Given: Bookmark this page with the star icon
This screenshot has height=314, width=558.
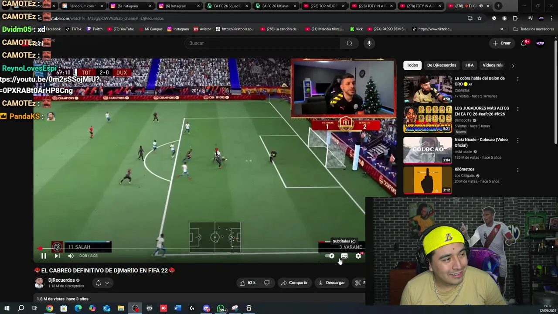Looking at the screenshot, I should click(480, 18).
